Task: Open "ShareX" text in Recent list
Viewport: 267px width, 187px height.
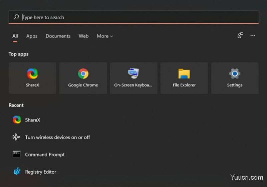Action: [33, 120]
